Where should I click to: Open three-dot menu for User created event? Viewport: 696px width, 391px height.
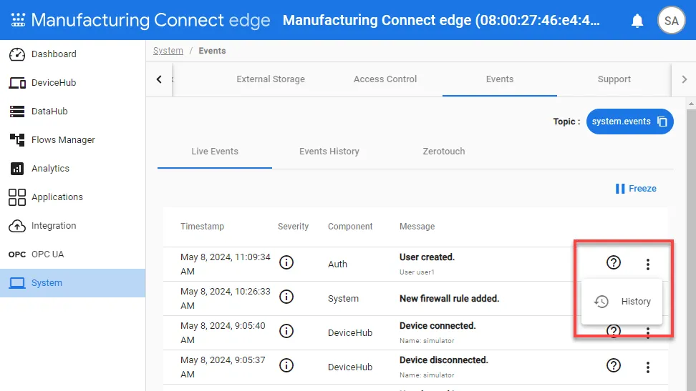[x=648, y=264]
